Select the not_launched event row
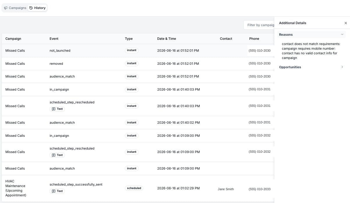This screenshot has width=350, height=203. click(x=138, y=51)
